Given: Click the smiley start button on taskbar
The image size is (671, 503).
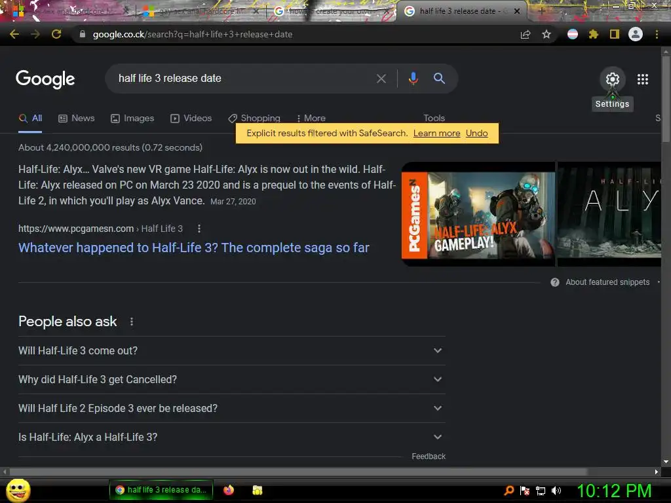Looking at the screenshot, I should tap(18, 490).
